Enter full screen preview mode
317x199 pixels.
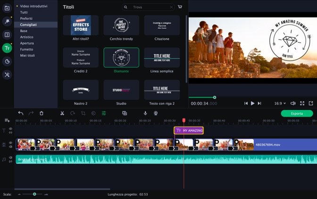pyautogui.click(x=302, y=103)
